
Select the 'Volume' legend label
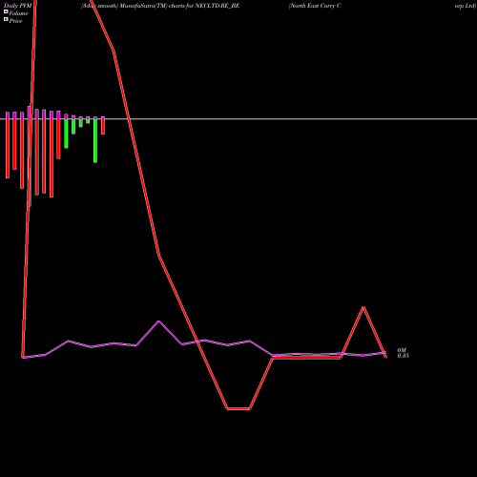18,13
